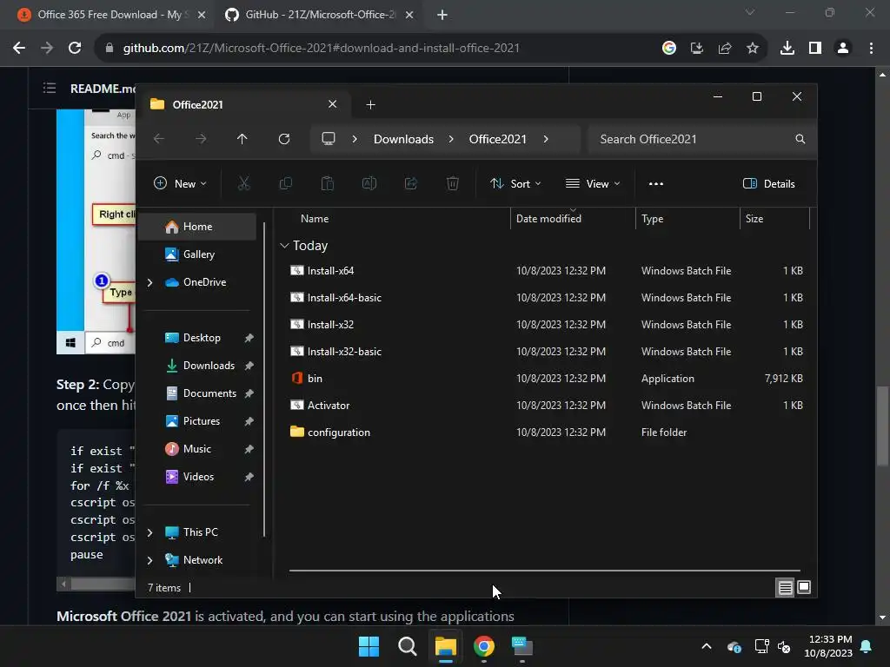Click the Explorer back arrow
890x667 pixels.
159,139
